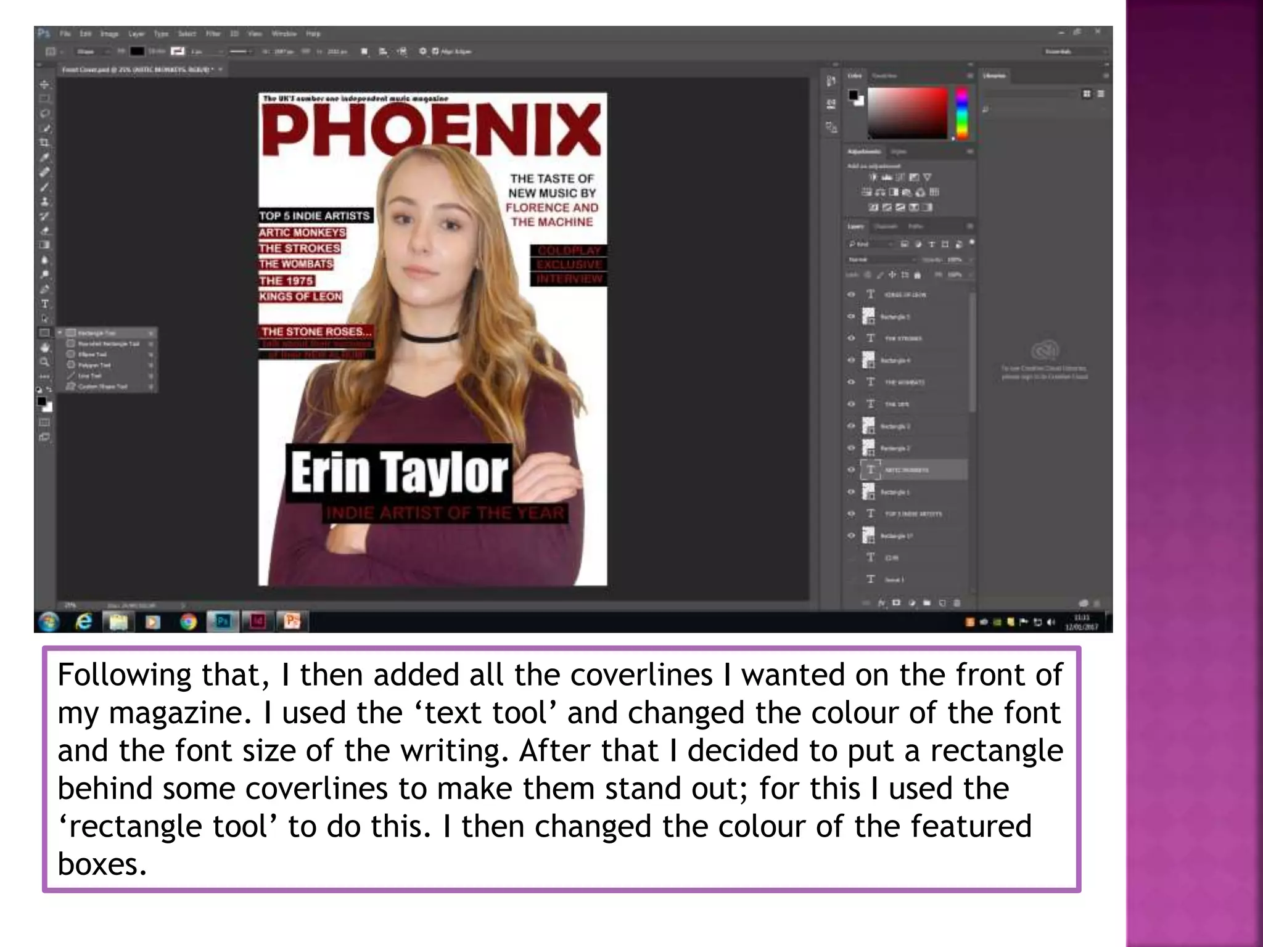Screen dimensions: 1263x947
Task: Select the Zoom tool in toolbar
Action: pos(45,362)
